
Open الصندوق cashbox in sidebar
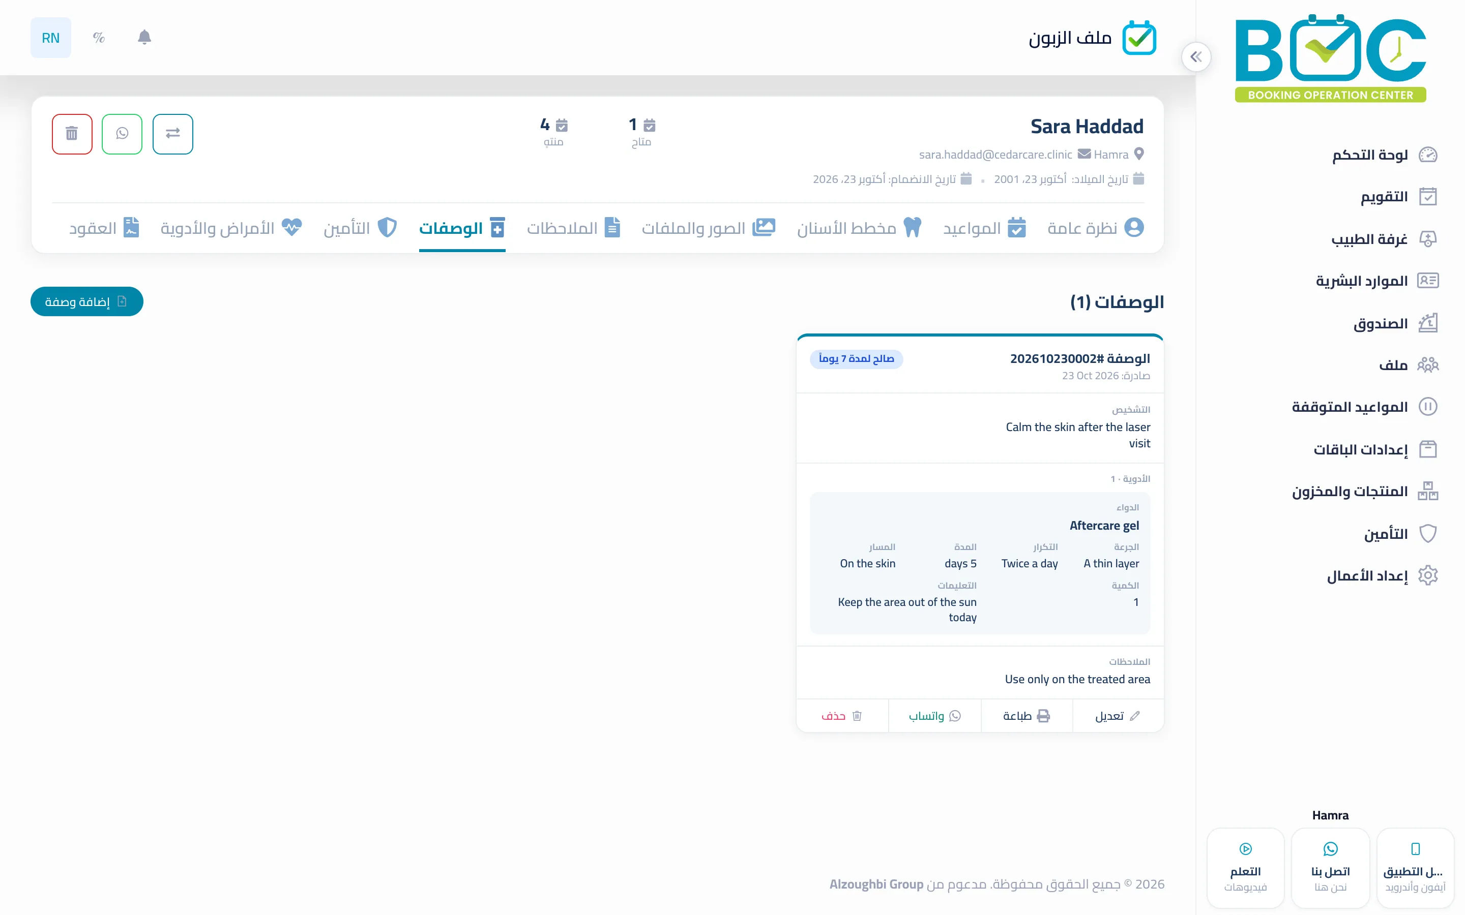[x=1395, y=323]
